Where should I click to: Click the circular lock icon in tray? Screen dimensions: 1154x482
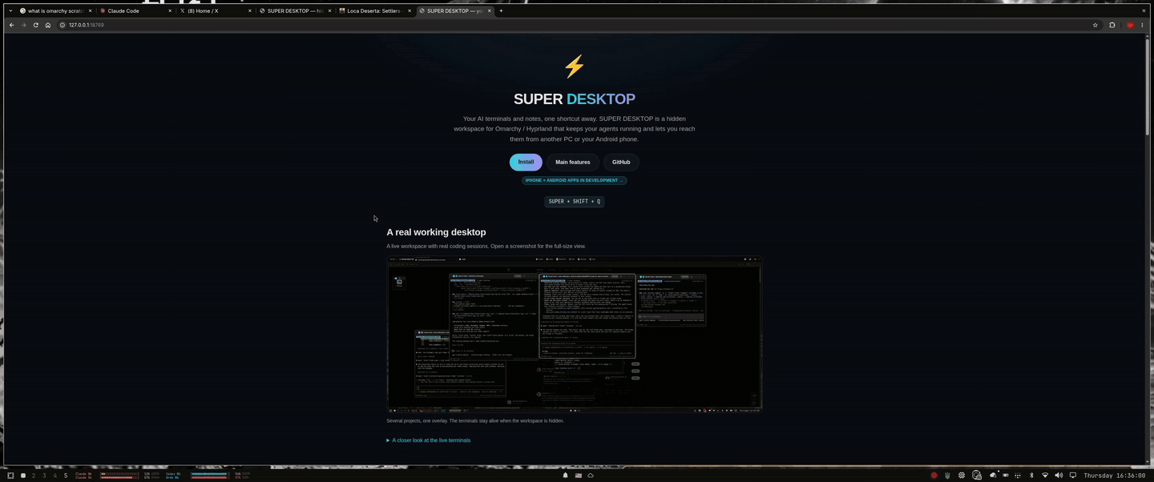[x=977, y=476]
